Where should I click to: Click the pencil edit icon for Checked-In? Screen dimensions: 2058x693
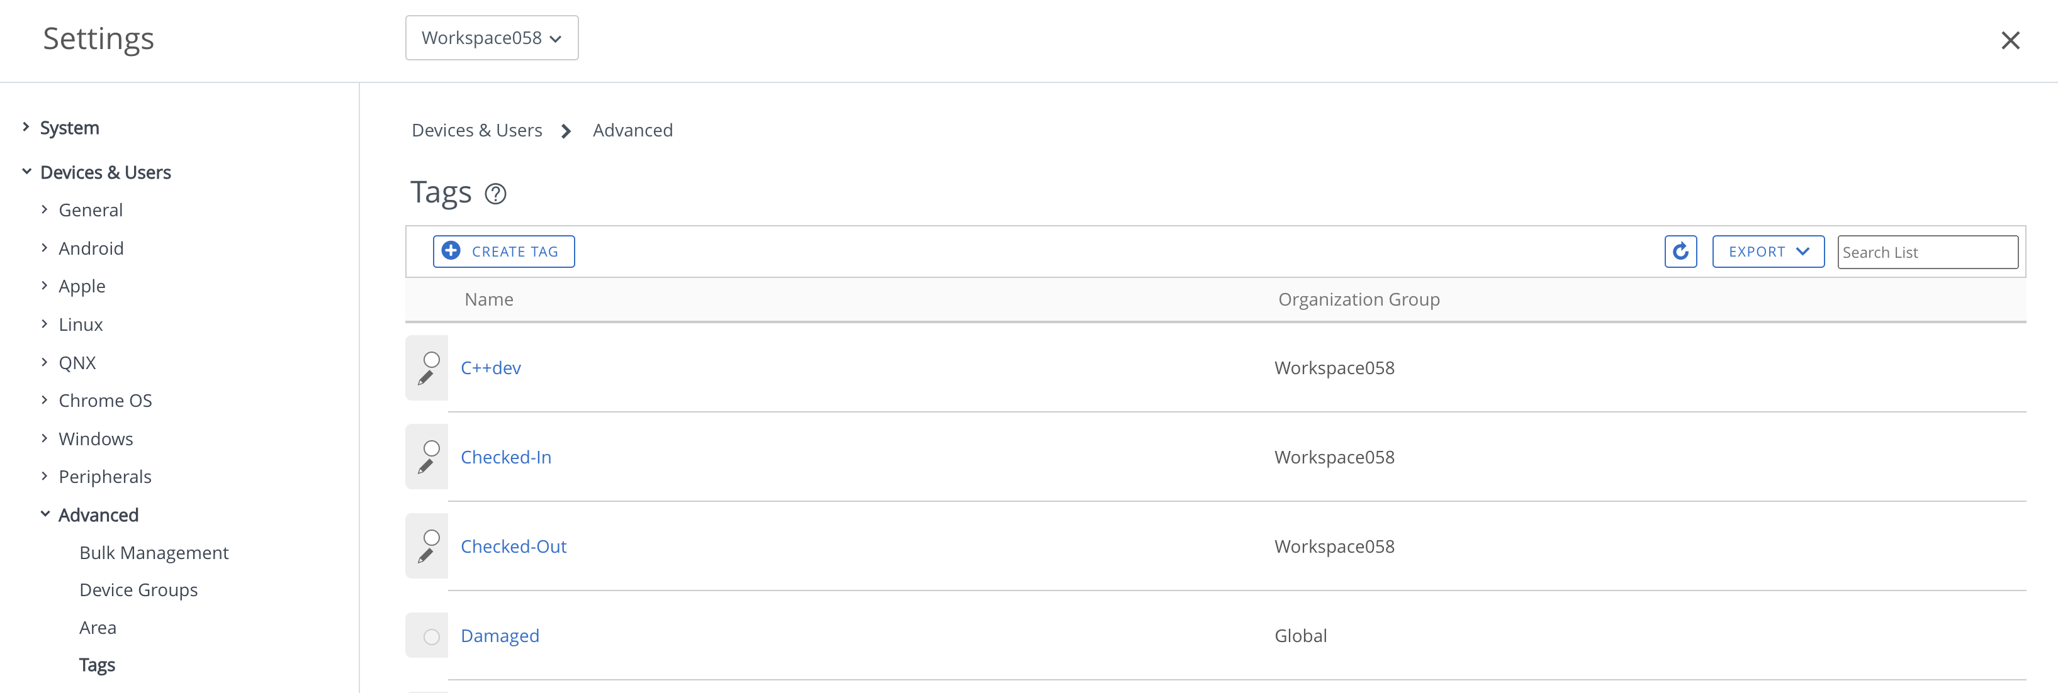[426, 467]
